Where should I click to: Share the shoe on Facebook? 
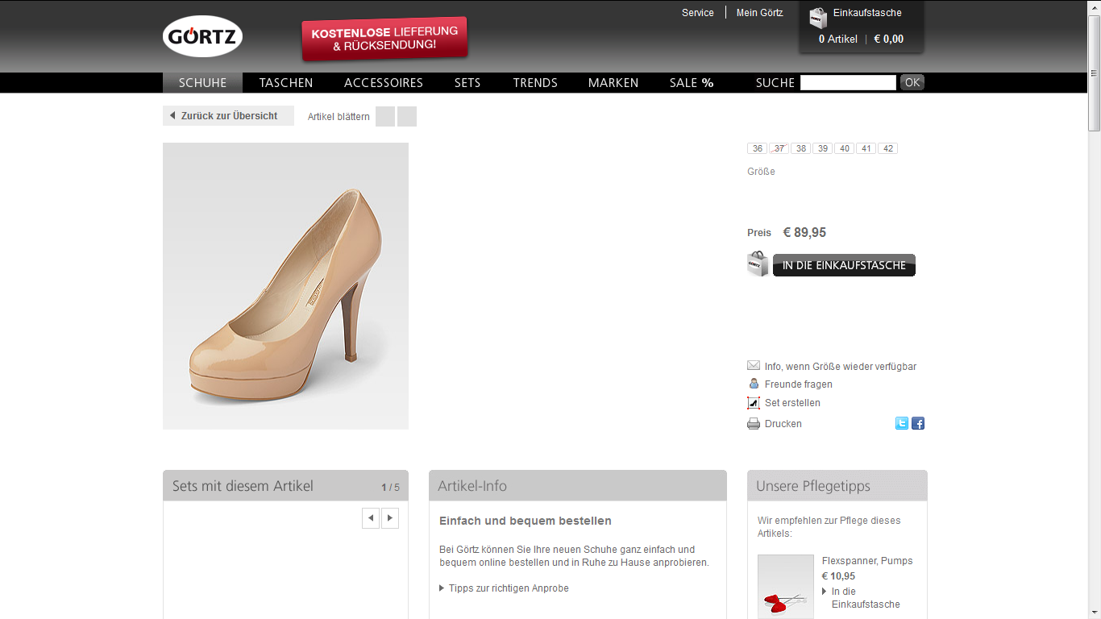coord(918,423)
